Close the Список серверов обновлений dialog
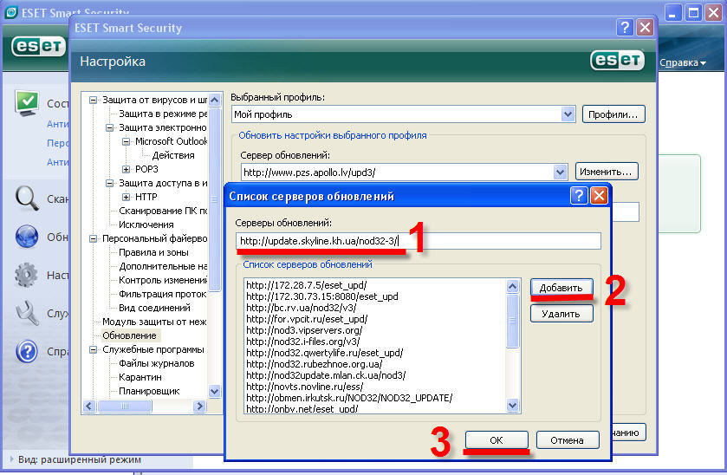The width and height of the screenshot is (727, 475). click(x=599, y=196)
